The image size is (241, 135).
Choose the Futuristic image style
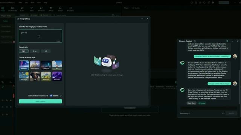(57, 76)
